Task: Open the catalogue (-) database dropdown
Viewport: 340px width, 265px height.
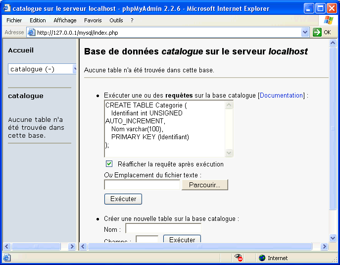Action: [x=42, y=69]
